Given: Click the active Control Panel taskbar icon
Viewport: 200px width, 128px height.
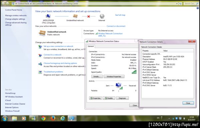Looking at the screenshot, I should (x=72, y=118).
